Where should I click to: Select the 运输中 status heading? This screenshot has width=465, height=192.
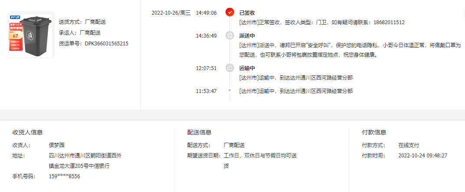coord(247,68)
